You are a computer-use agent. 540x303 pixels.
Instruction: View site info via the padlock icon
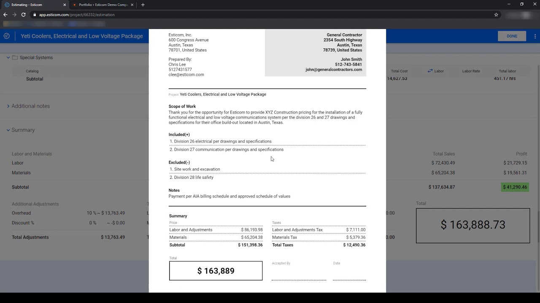point(35,15)
